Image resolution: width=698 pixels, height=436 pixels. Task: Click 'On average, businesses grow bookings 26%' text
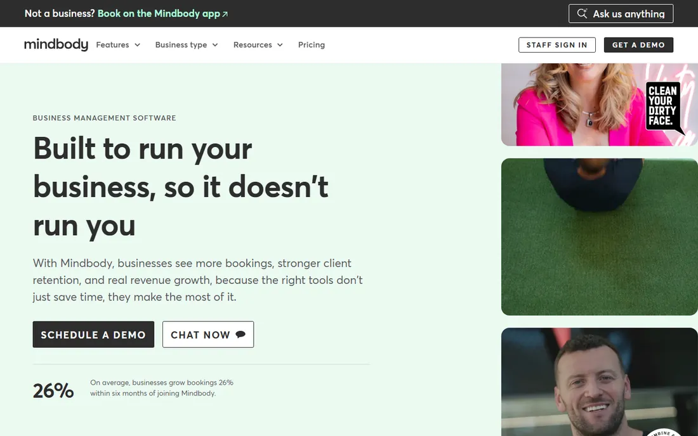(162, 388)
